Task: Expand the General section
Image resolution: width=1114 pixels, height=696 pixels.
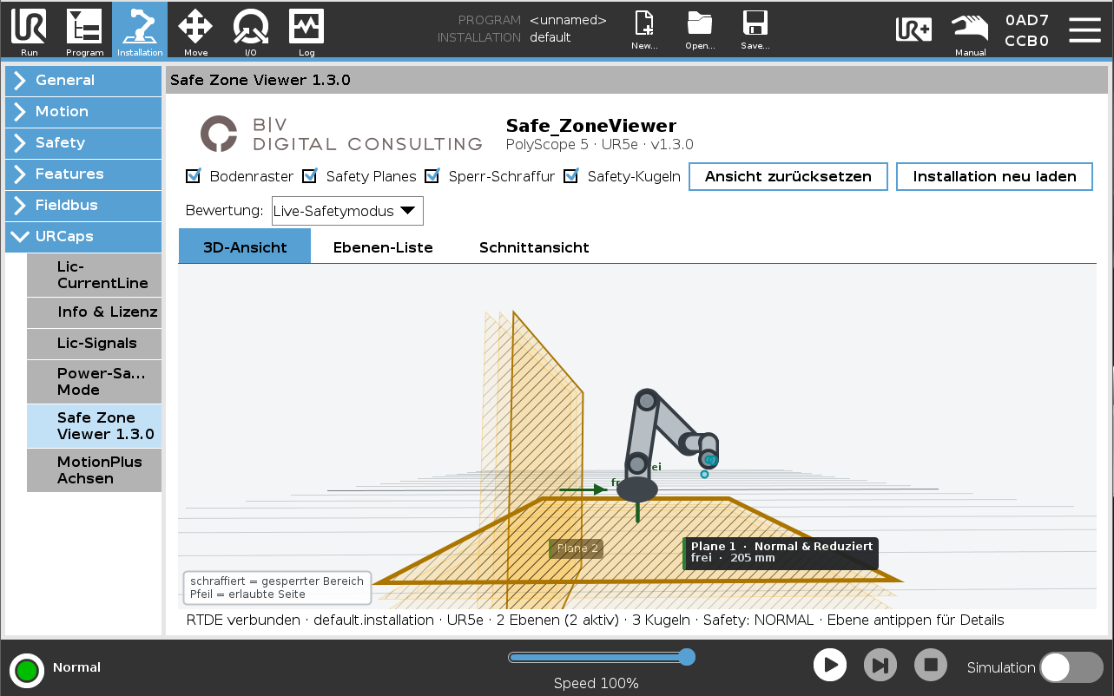Action: pyautogui.click(x=83, y=80)
